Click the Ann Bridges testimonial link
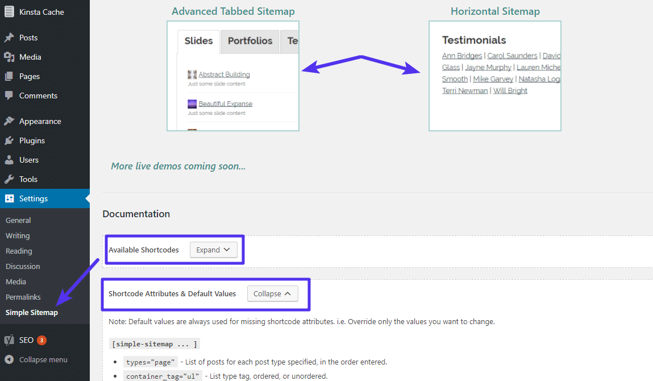This screenshot has width=653, height=381. (461, 55)
